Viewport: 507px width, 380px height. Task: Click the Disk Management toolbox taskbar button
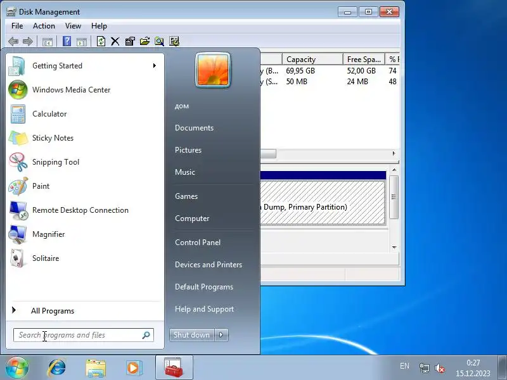click(x=174, y=367)
